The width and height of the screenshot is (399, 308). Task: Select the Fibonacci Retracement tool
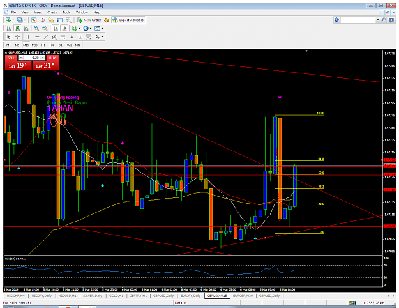pos(63,37)
